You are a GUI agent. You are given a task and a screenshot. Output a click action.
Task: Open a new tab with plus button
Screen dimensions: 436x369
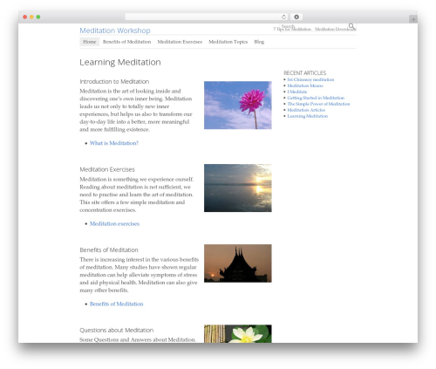click(413, 19)
